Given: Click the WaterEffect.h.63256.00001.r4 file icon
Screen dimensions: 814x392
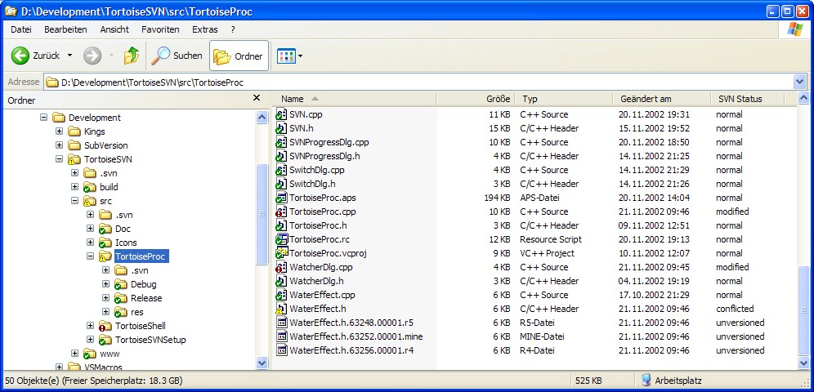Looking at the screenshot, I should coord(281,350).
